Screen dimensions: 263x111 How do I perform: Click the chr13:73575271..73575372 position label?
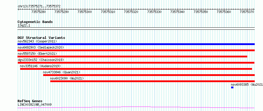(39, 6)
